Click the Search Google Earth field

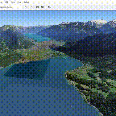tap(11, 7)
